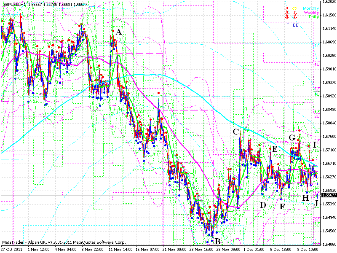
Task: Click swing low label B
Action: pyautogui.click(x=218, y=241)
